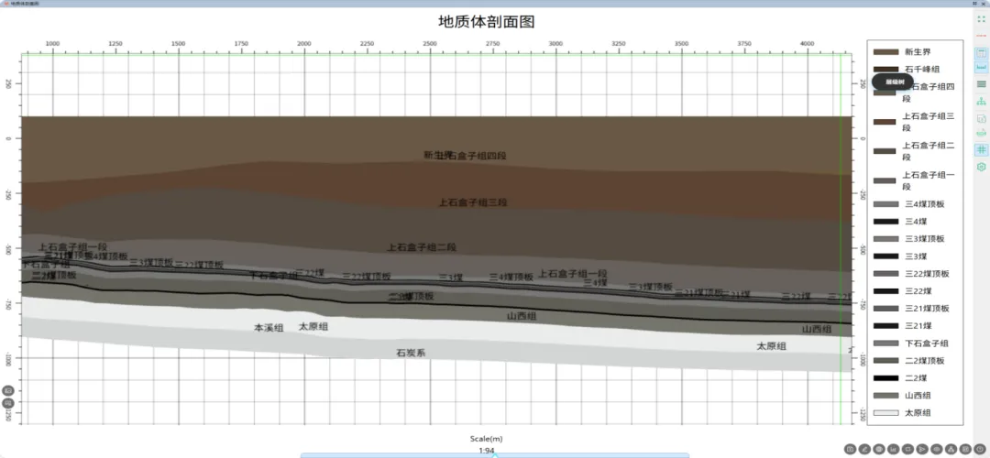Click the export document icon in right sidebar
Image resolution: width=990 pixels, height=458 pixels.
coord(981,118)
